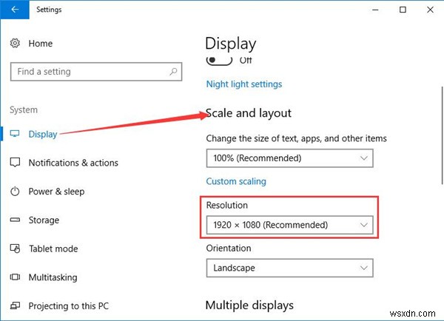The image size is (444, 321).
Task: Select Power & sleep in sidebar
Action: click(56, 192)
